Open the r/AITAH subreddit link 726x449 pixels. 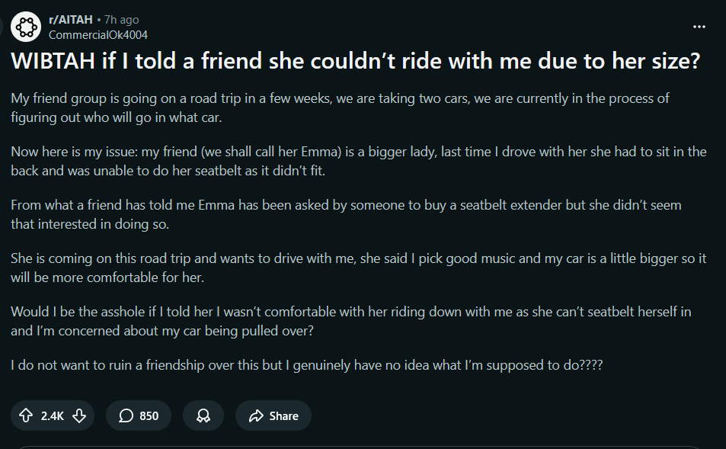coord(70,20)
